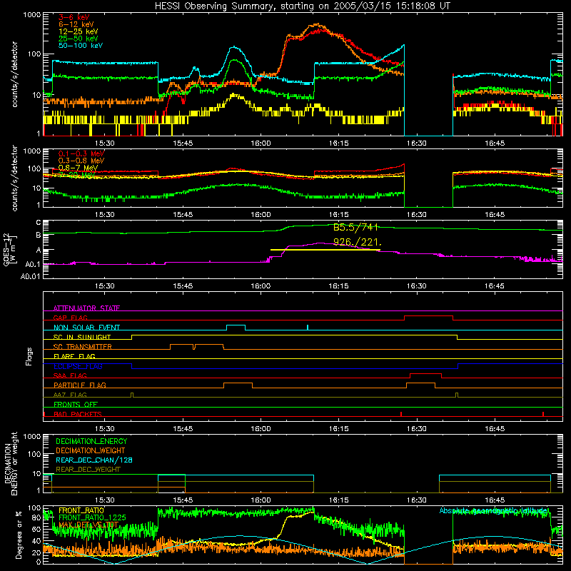Screen dimensions: 571x571
Task: Click the A0.1 GOES axis tick label
Action: pyautogui.click(x=33, y=265)
